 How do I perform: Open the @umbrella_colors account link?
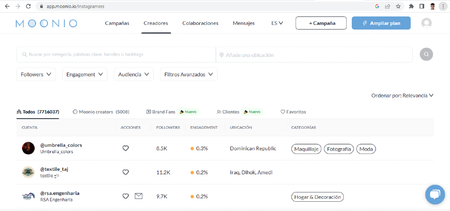pos(61,145)
